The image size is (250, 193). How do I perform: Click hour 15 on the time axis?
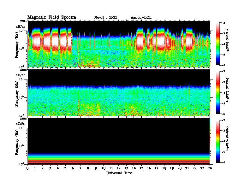[141, 168]
